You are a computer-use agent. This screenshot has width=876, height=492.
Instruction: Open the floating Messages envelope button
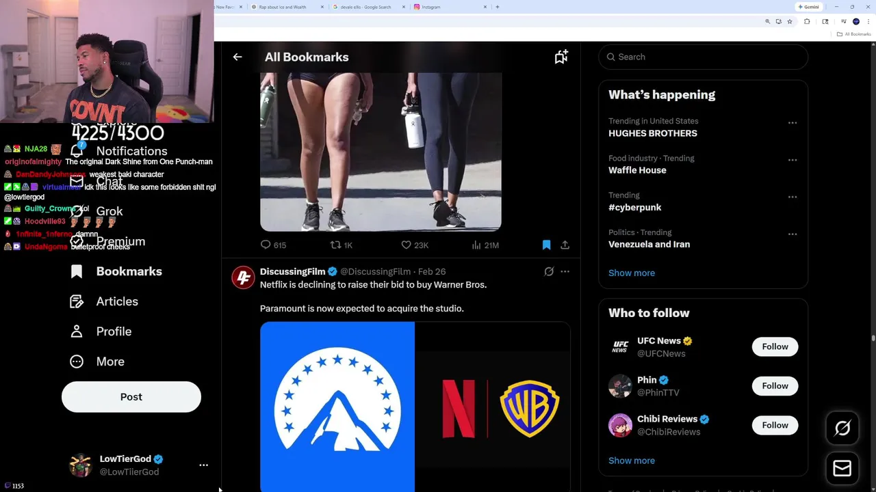(x=842, y=468)
